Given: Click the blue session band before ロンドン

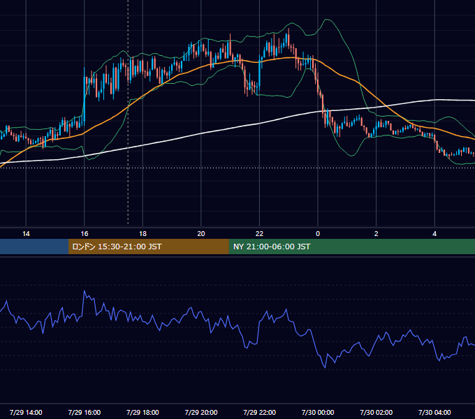Looking at the screenshot, I should tap(34, 247).
